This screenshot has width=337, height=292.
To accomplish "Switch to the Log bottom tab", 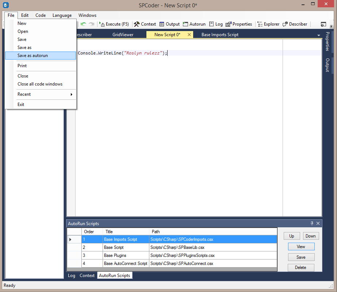I will [72, 276].
